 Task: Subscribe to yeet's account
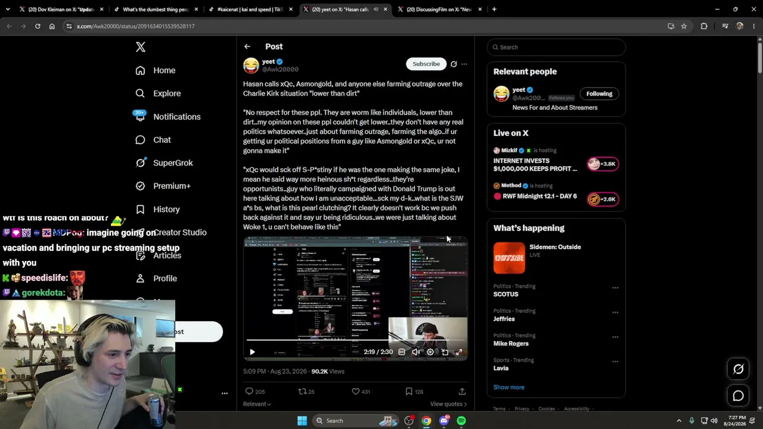coord(426,64)
